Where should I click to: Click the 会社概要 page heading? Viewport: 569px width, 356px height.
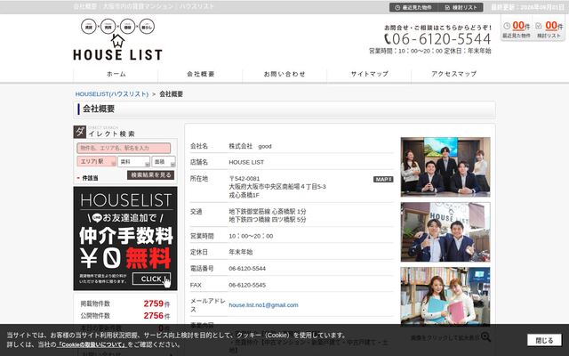pos(99,109)
